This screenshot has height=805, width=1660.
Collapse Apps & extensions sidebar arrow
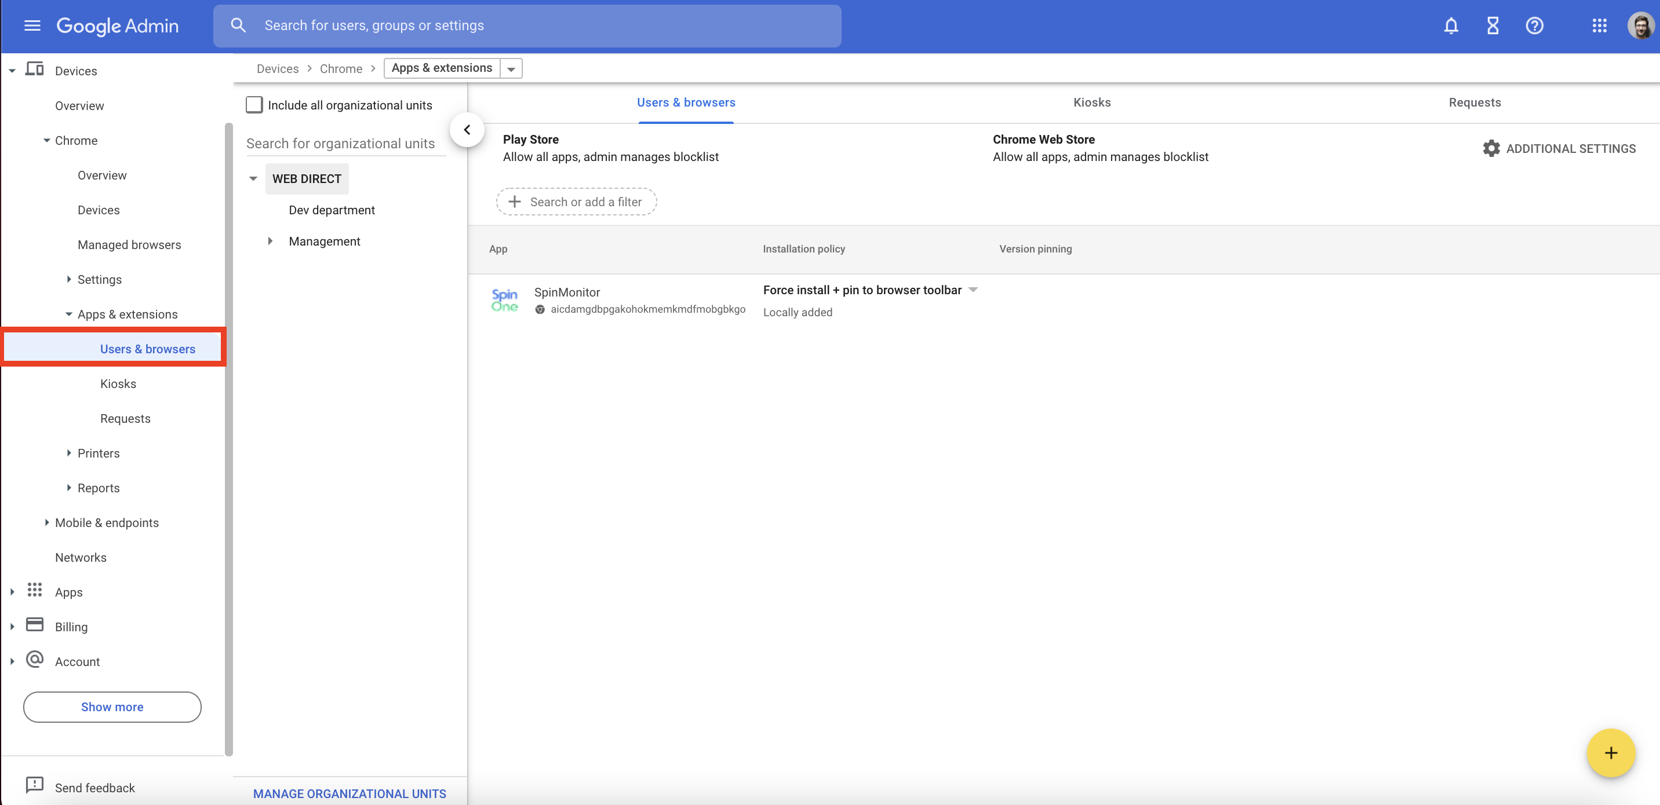69,314
